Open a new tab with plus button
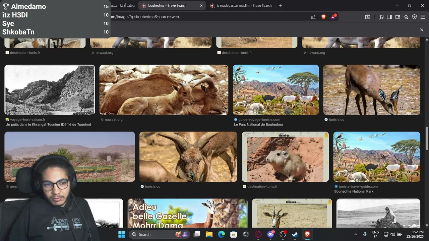Screen dimensions: 429x241 [281, 6]
